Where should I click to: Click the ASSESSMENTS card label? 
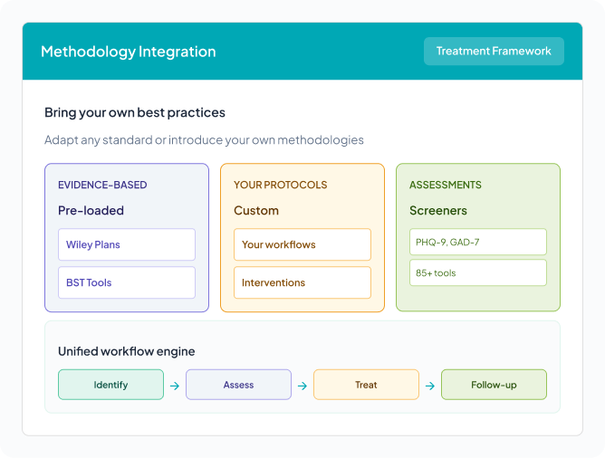click(446, 185)
